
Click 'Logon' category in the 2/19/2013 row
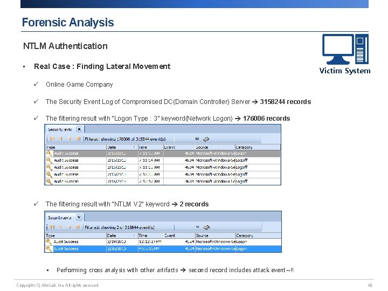241,241
